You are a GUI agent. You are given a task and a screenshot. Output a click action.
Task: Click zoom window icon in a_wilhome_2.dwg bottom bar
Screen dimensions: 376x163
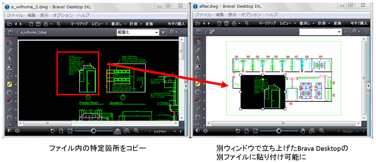pyautogui.click(x=127, y=131)
